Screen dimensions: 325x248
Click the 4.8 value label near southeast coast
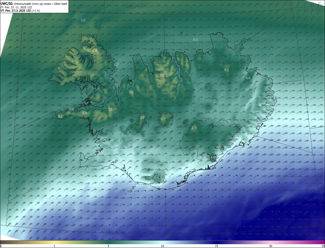(213, 157)
